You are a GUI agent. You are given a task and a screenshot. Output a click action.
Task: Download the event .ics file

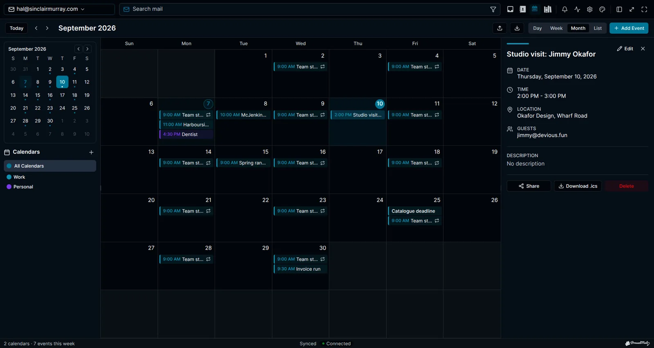click(578, 186)
